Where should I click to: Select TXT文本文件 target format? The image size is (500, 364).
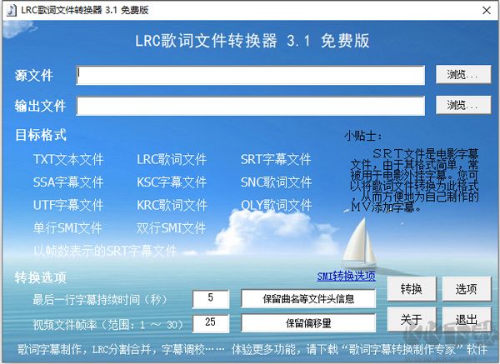click(x=68, y=159)
